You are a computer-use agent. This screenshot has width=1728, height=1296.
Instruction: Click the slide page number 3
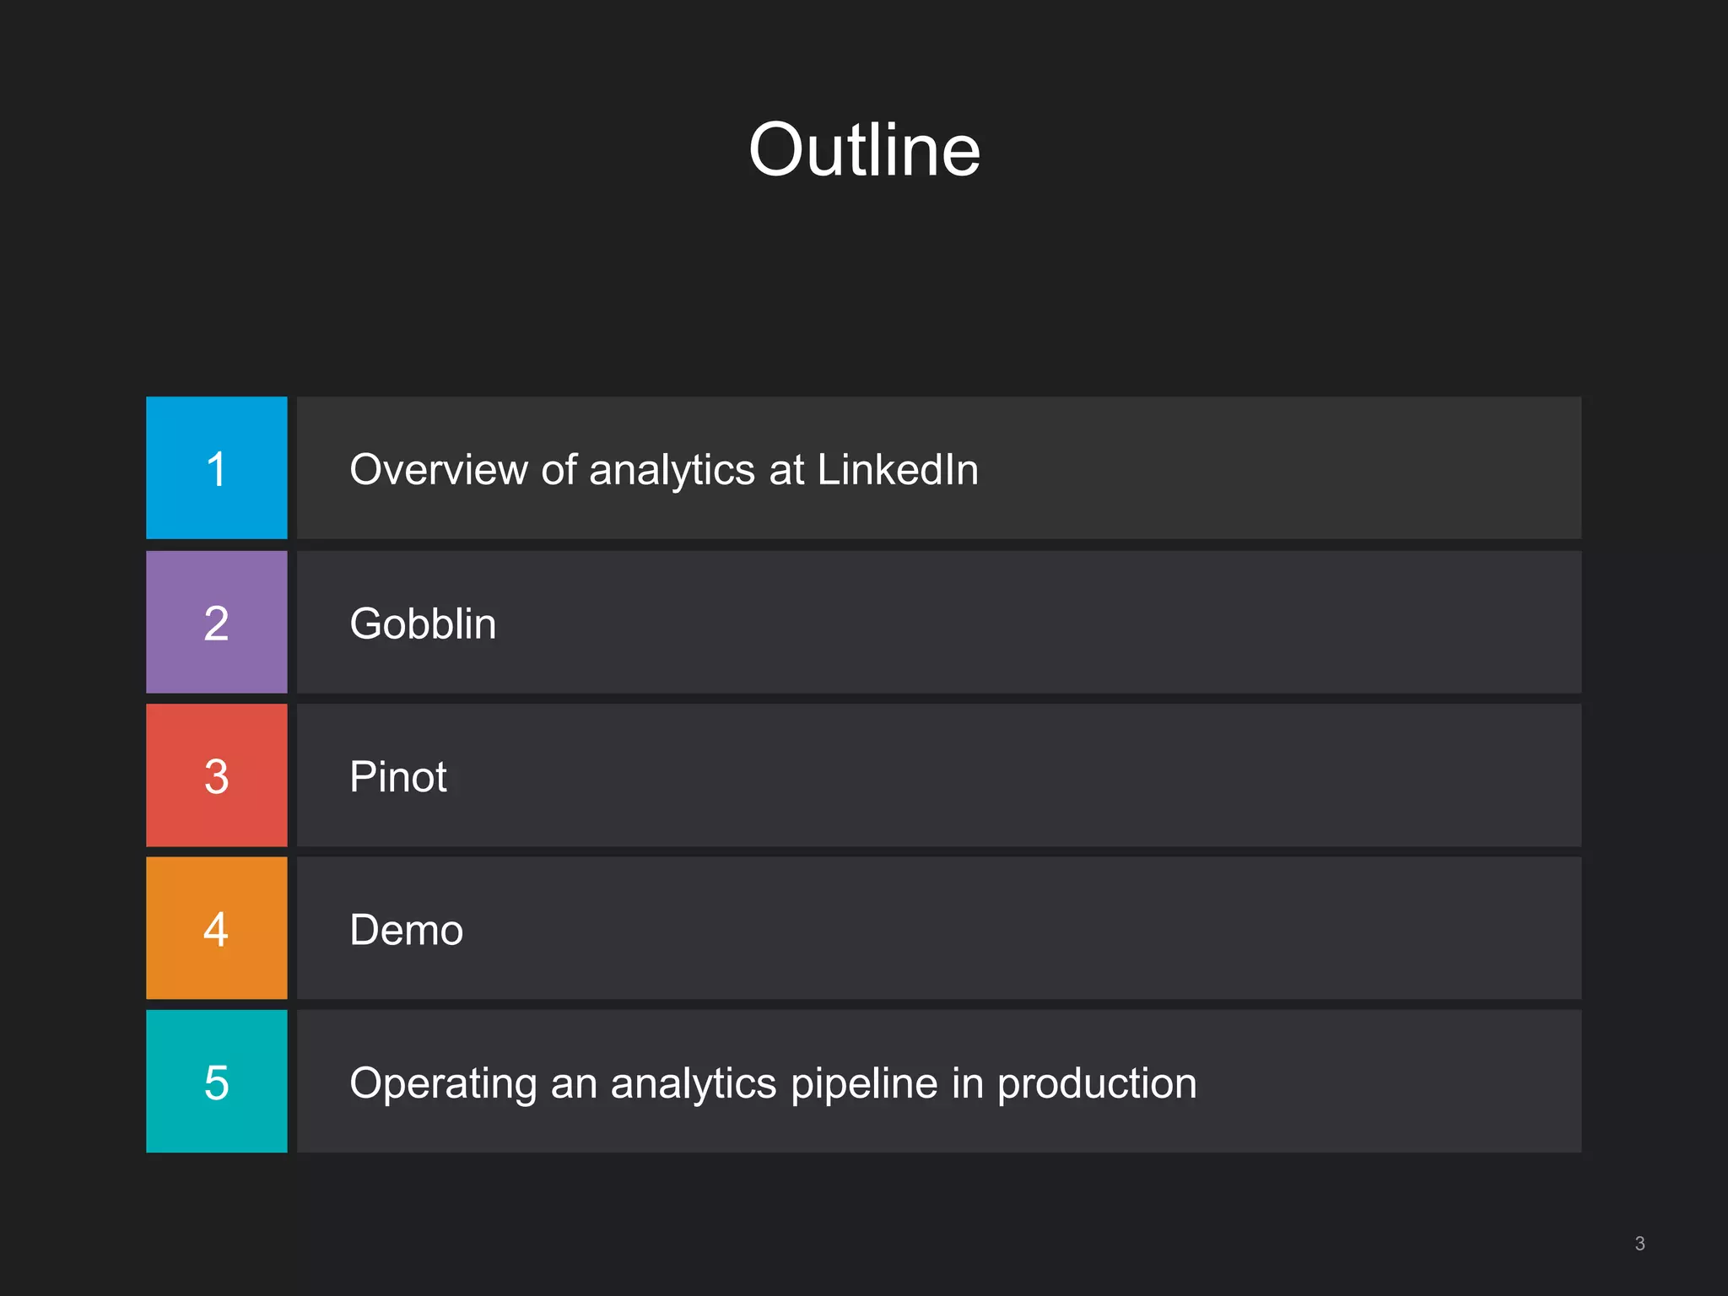point(1639,1244)
